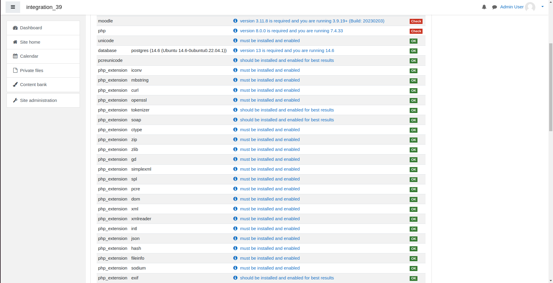Viewport: 553px width, 283px height.
Task: Click the info icon in the xmlreader row
Action: [x=235, y=219]
